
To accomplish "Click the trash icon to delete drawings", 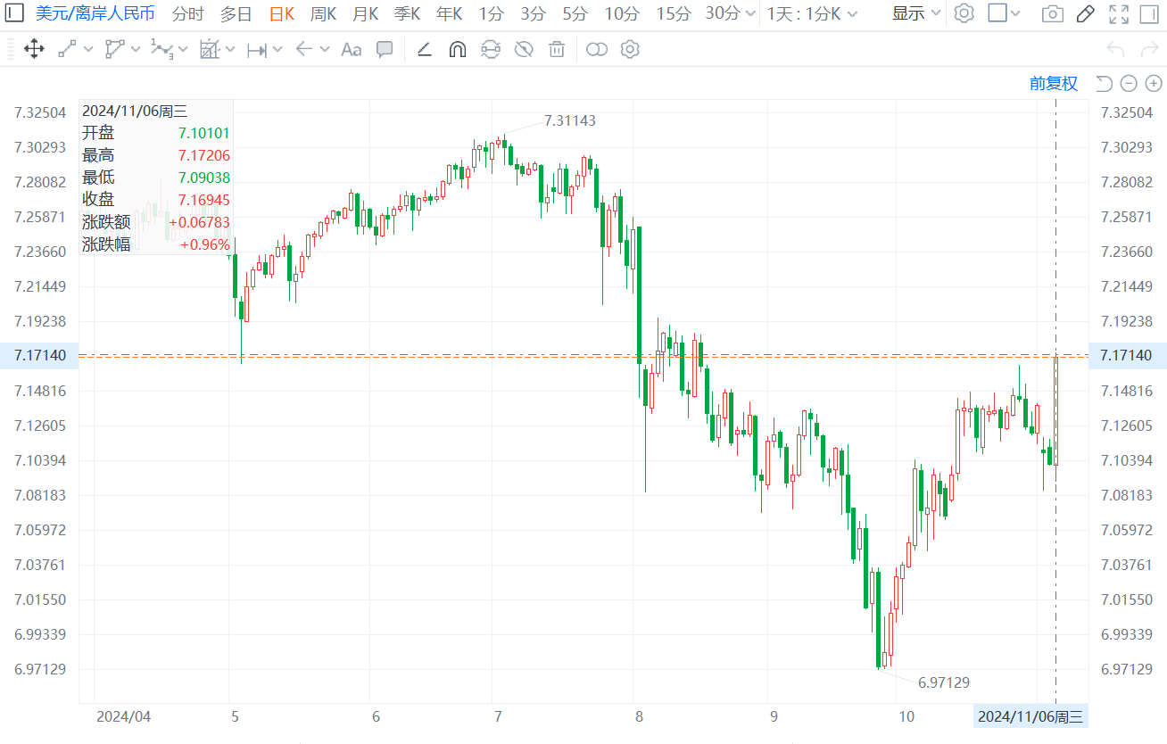I will pos(557,49).
